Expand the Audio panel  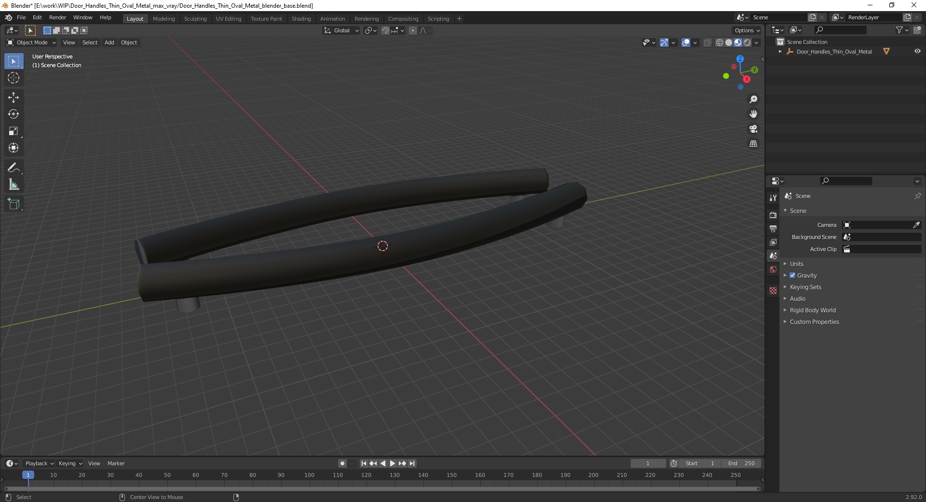[x=797, y=298]
